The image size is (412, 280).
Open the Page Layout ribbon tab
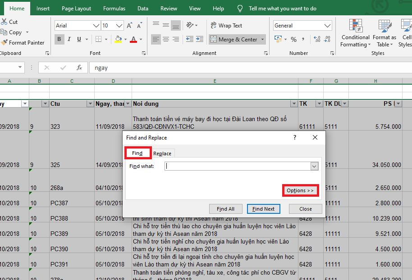point(76,9)
